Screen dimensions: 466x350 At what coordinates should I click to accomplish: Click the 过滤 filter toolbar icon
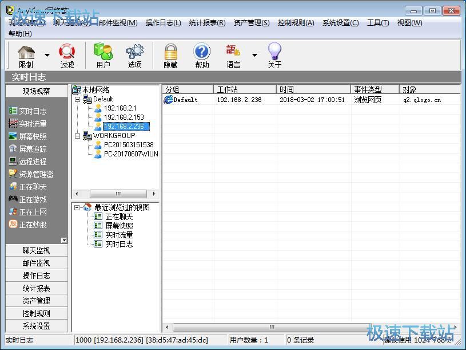(x=67, y=56)
